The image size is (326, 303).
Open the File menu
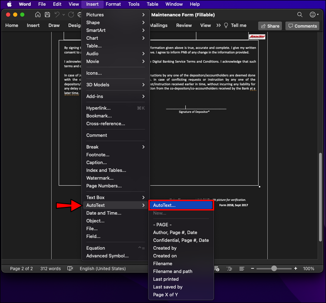[x=42, y=4]
